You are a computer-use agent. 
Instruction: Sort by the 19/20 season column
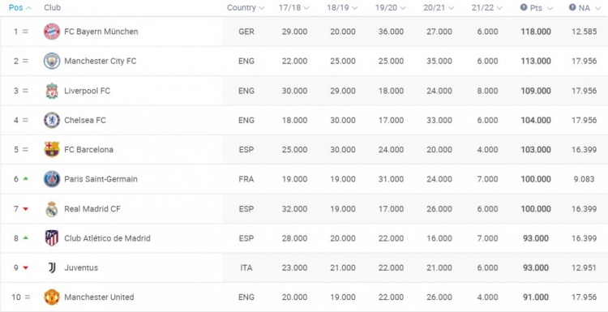391,8
